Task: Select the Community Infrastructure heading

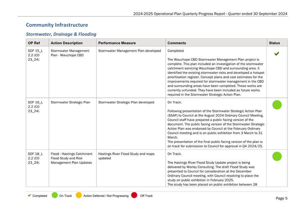Action: pos(57,25)
